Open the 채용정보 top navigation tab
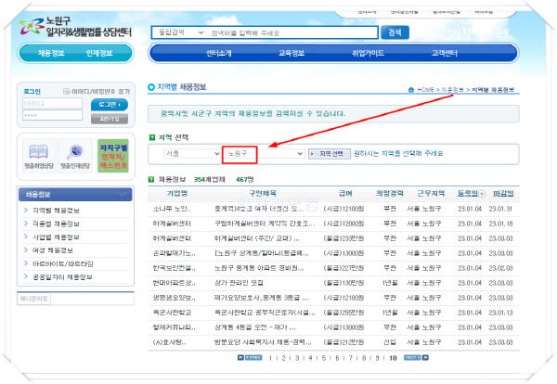The width and height of the screenshot is (557, 384). (51, 53)
